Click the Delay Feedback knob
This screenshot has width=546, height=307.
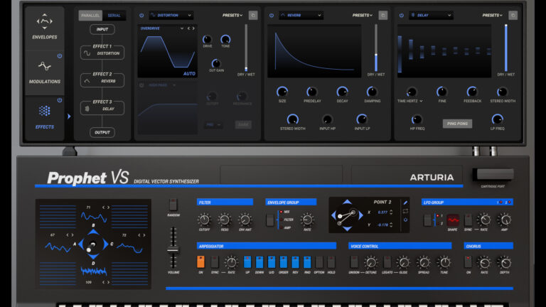point(472,92)
